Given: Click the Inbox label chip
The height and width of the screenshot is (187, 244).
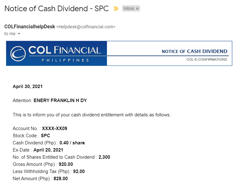Looking at the screenshot, I should pos(131,8).
